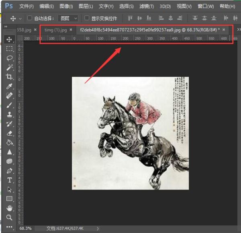Click the horse painting on canvas
The height and width of the screenshot is (233, 241).
point(130,133)
